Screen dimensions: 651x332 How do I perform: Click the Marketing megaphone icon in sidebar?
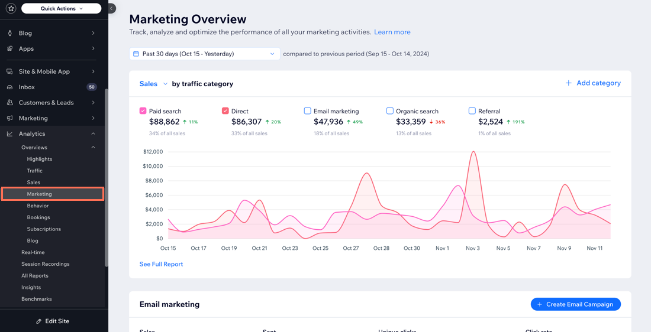[x=9, y=118]
